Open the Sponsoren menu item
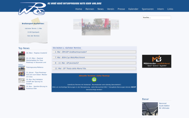 pyautogui.click(x=148, y=9)
